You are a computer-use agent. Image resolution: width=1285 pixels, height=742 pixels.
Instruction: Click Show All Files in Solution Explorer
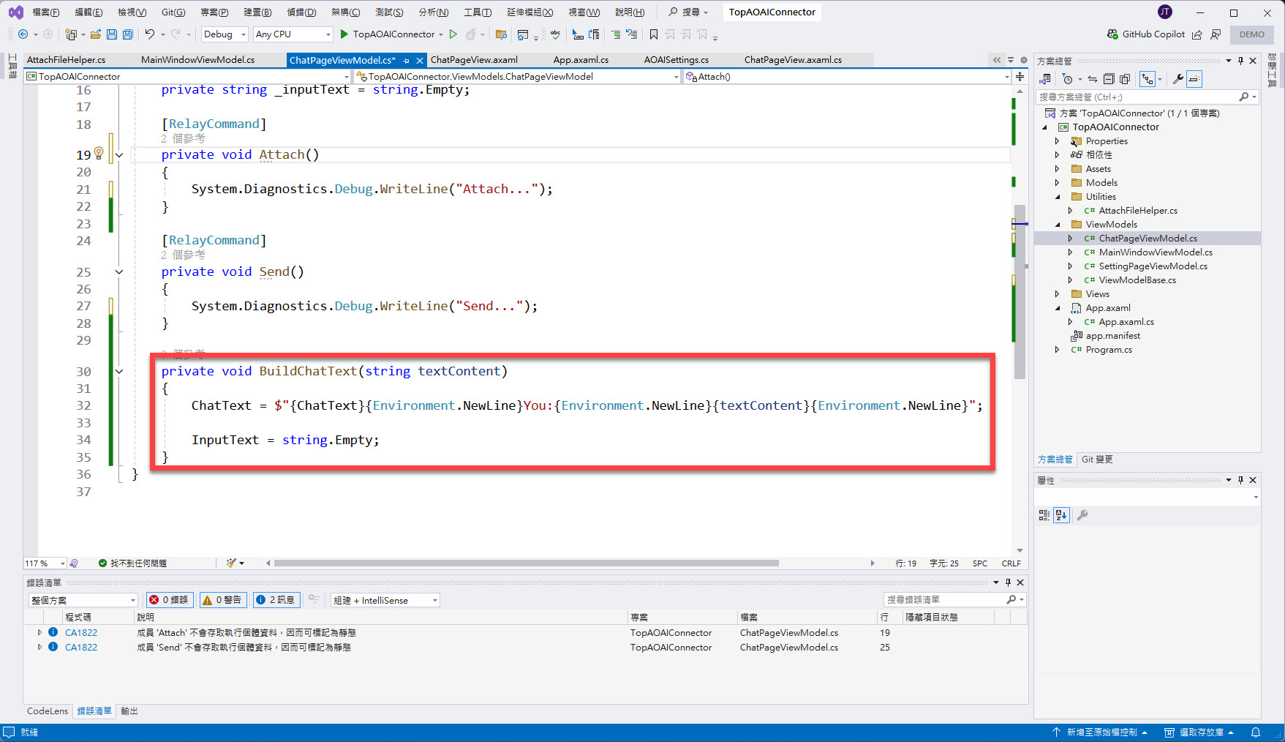1125,79
